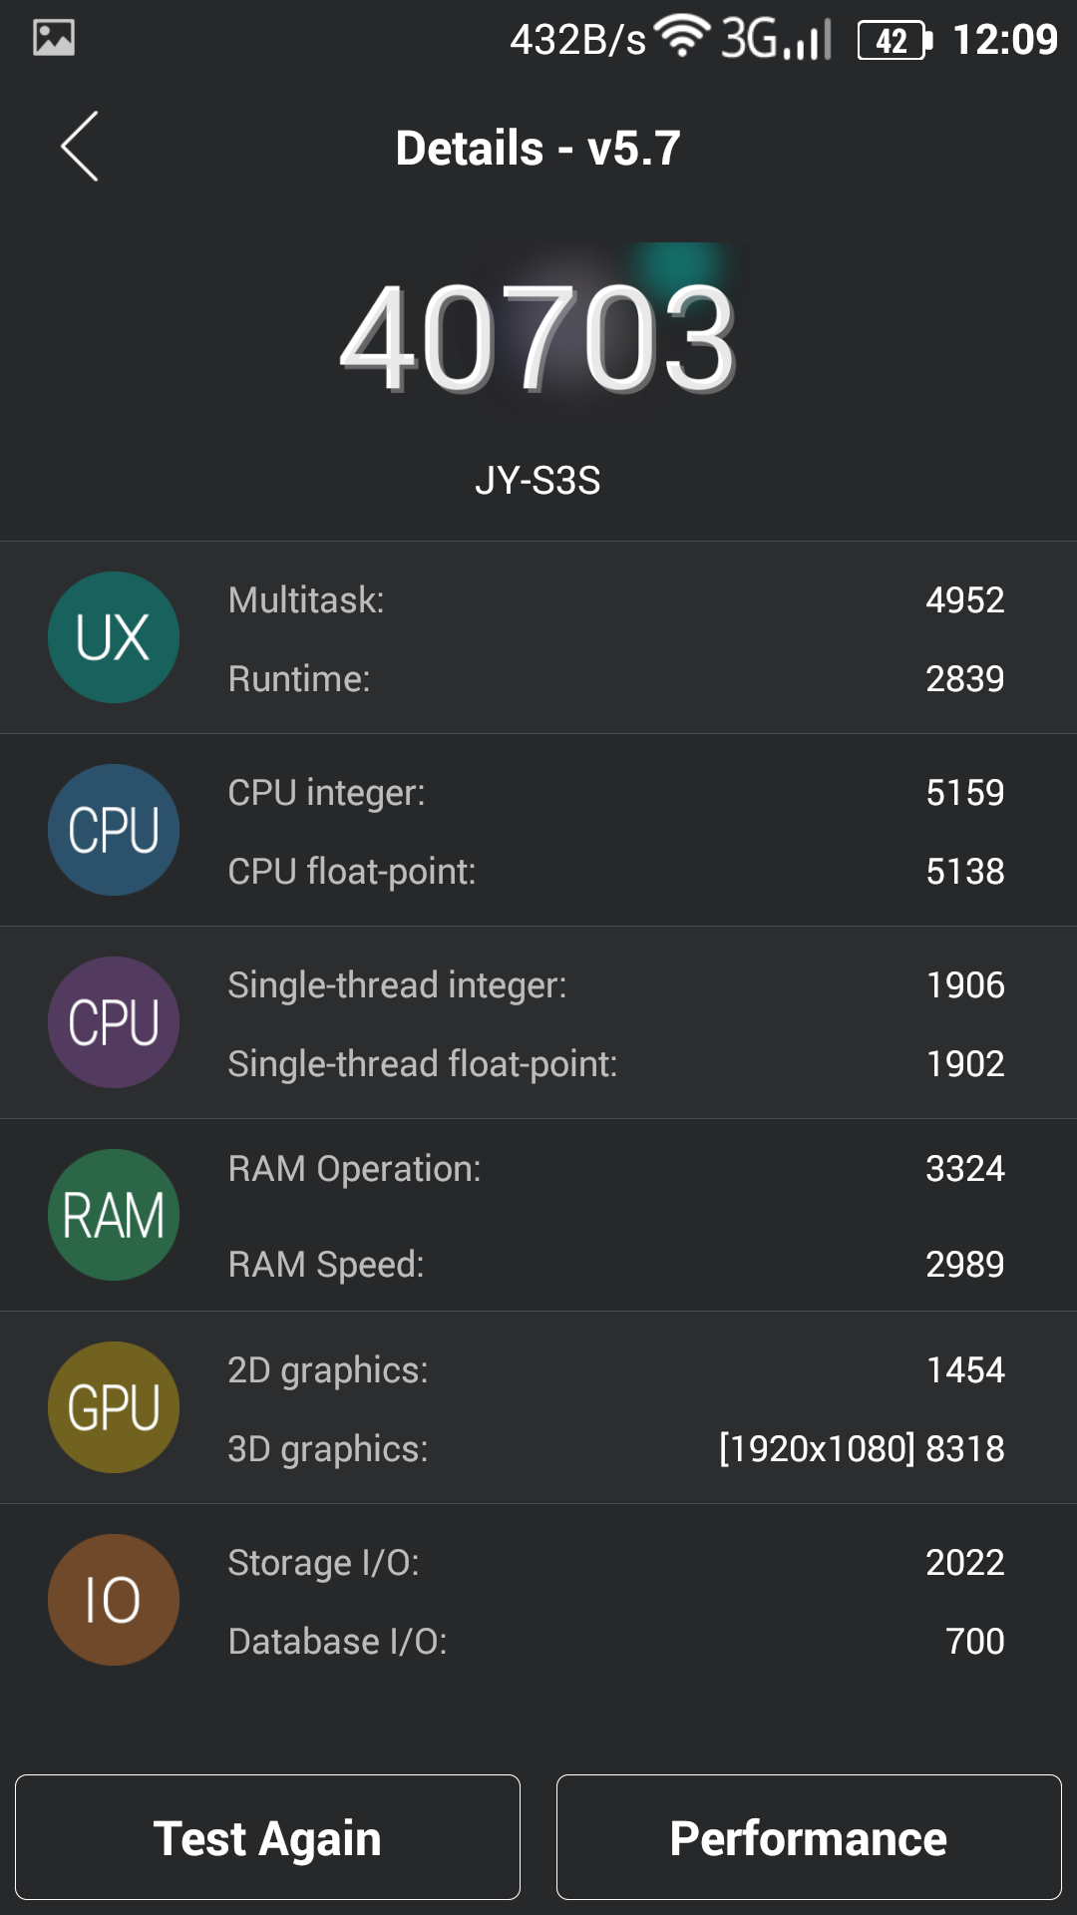Open the Performance button
The width and height of the screenshot is (1077, 1915).
pos(809,1837)
